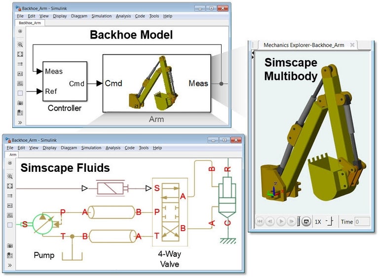
Task: Expand palette chevron at bottom of top window
Action: [x=20, y=122]
